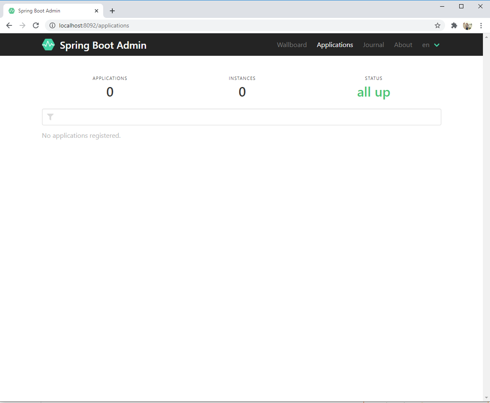Click the filter funnel icon in search bar
This screenshot has width=490, height=403.
pos(50,117)
